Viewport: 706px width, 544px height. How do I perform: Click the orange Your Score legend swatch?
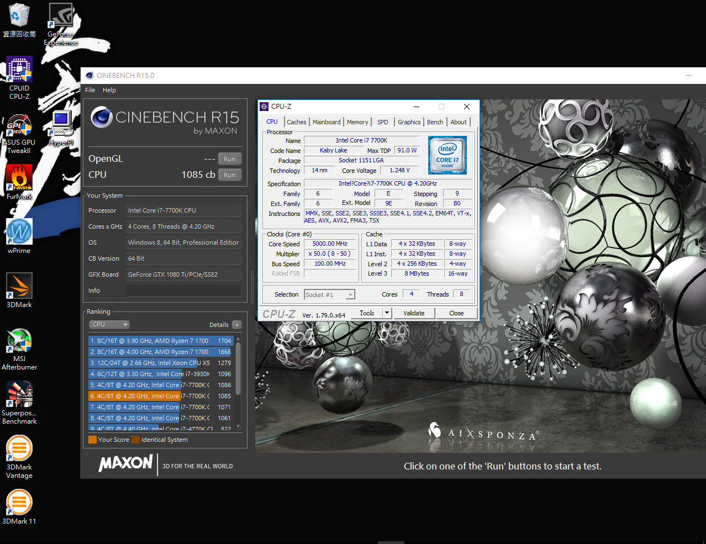tap(92, 440)
